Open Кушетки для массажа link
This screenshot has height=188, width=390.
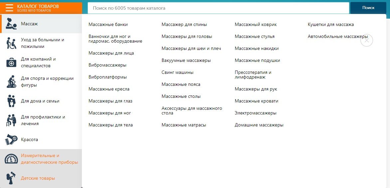331,24
